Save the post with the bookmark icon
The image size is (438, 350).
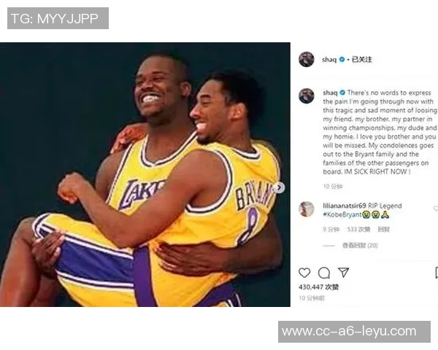tap(437, 273)
